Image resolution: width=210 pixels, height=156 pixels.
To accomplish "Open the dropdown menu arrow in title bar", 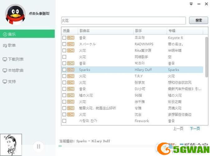I will (191, 4).
